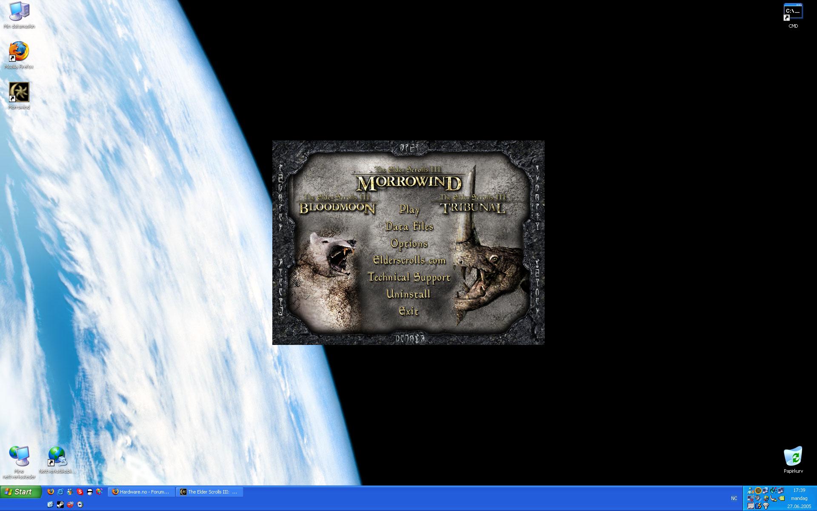Click the NVIDIA settings tray icon
Image resolution: width=817 pixels, height=511 pixels.
click(781, 498)
